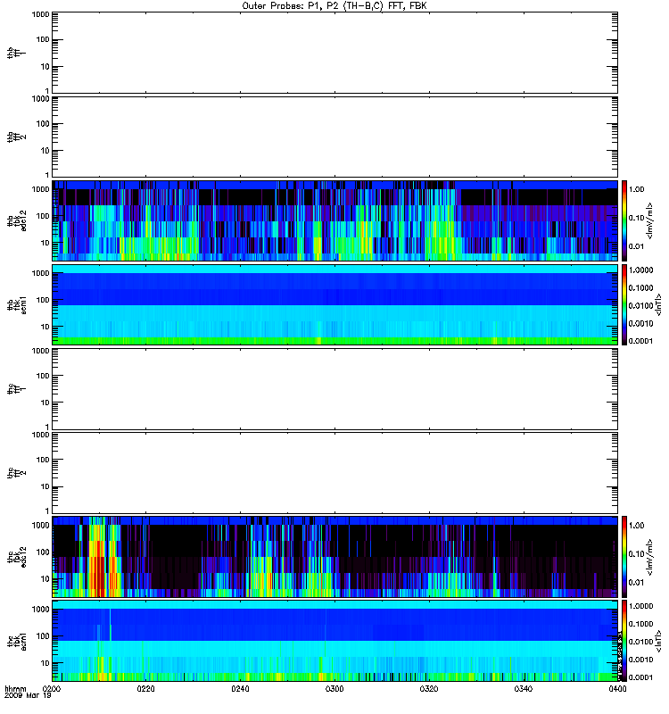Click the '1.00' value on thc edc12 color bar
This screenshot has width=669, height=714.
pyautogui.click(x=636, y=526)
